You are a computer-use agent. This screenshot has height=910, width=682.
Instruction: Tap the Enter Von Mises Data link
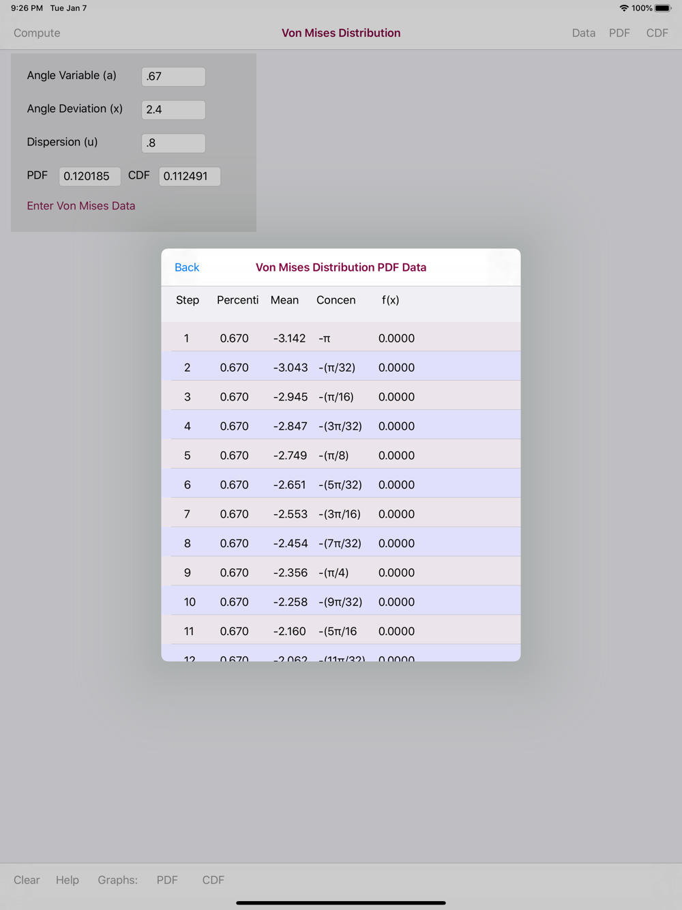[81, 205]
